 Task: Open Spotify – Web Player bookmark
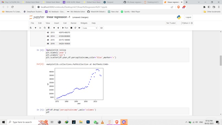[130, 12]
